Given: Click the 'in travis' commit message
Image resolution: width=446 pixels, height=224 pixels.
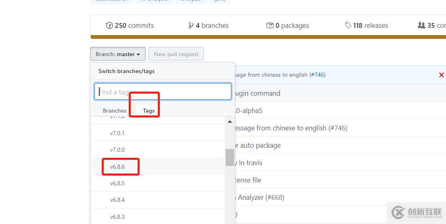Looking at the screenshot, I should coord(249,163).
